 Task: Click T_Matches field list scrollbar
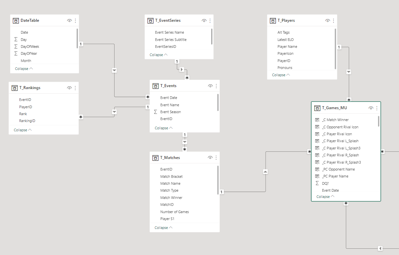point(218,180)
